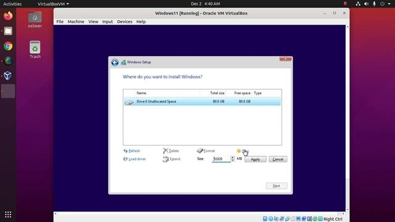
Task: Click the hard disk activity status icon
Action: click(x=265, y=219)
